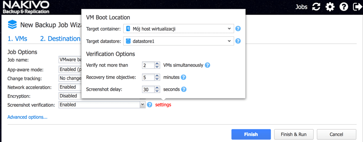
Task: Go to the 2. Destination step
Action: tap(60, 39)
